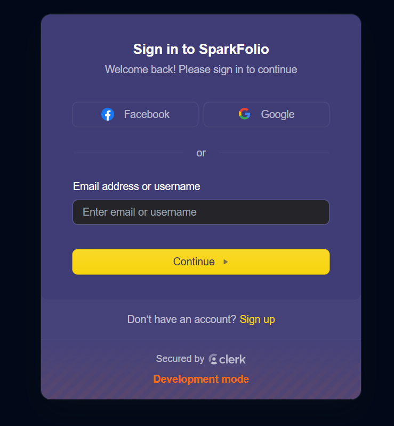Sign in with the Facebook button label
The width and height of the screenshot is (394, 426).
(x=147, y=114)
